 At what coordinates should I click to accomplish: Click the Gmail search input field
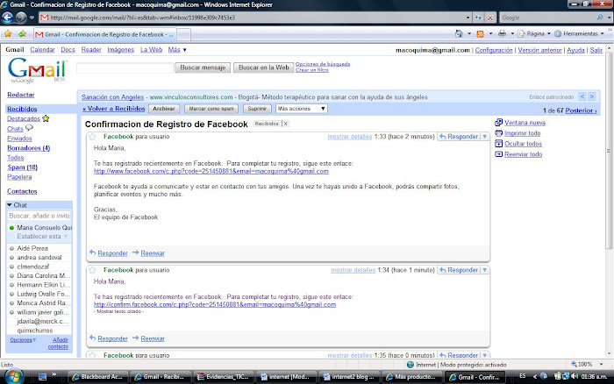coord(125,68)
